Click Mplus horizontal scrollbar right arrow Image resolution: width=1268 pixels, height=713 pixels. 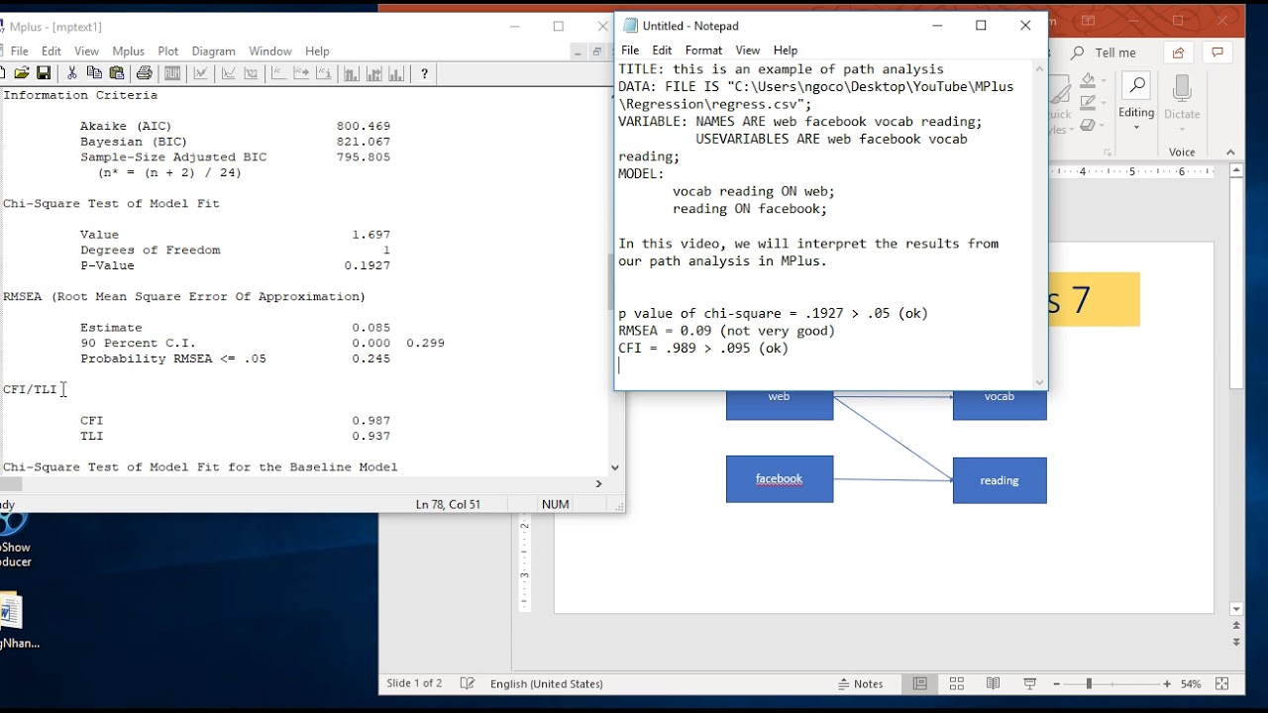pyautogui.click(x=598, y=484)
